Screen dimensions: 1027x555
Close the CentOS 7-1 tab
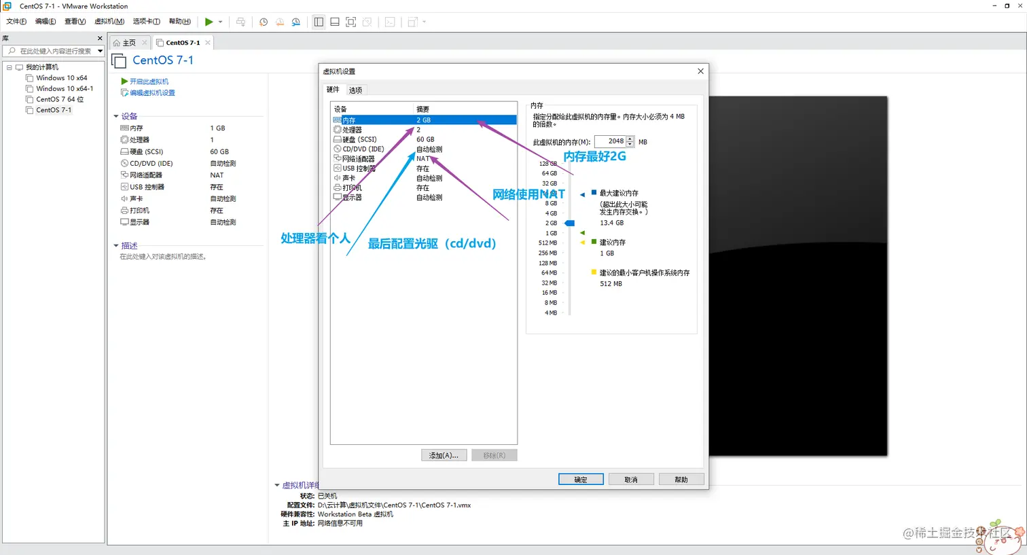pyautogui.click(x=208, y=43)
